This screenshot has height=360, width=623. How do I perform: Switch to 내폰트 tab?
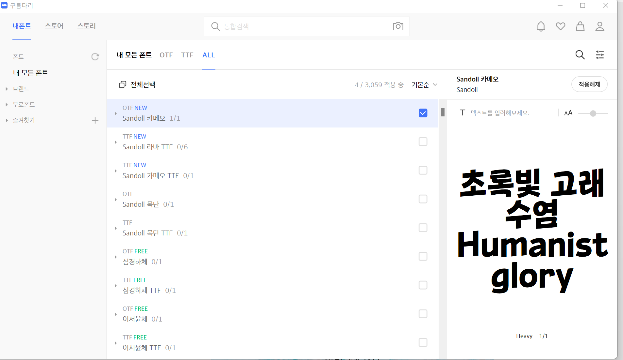click(22, 26)
